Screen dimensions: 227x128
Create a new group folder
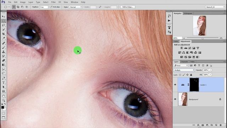click(x=212, y=125)
